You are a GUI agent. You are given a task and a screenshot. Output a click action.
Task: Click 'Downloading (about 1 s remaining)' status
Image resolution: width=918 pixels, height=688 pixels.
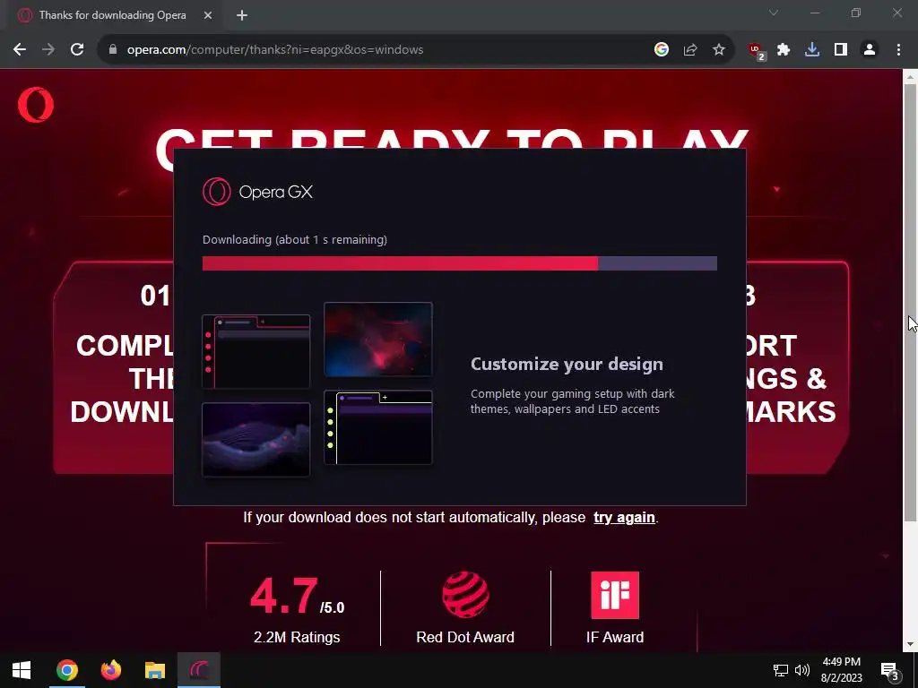pyautogui.click(x=294, y=239)
